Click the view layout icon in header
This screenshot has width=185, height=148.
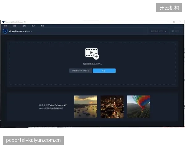pos(173,31)
